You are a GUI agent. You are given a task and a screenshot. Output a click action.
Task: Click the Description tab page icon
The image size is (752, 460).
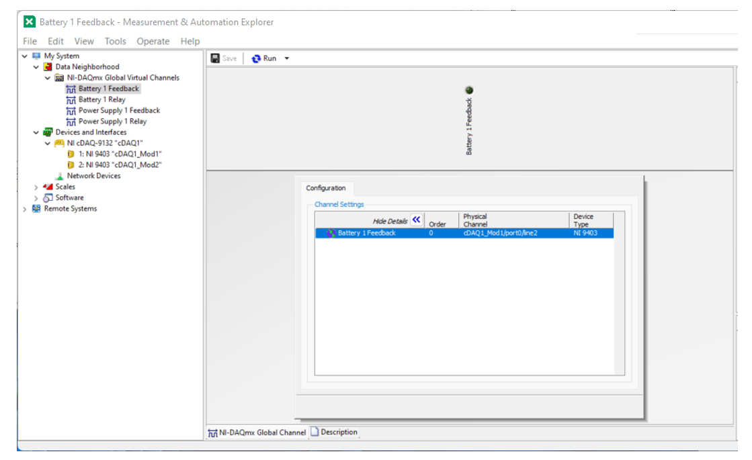(315, 432)
